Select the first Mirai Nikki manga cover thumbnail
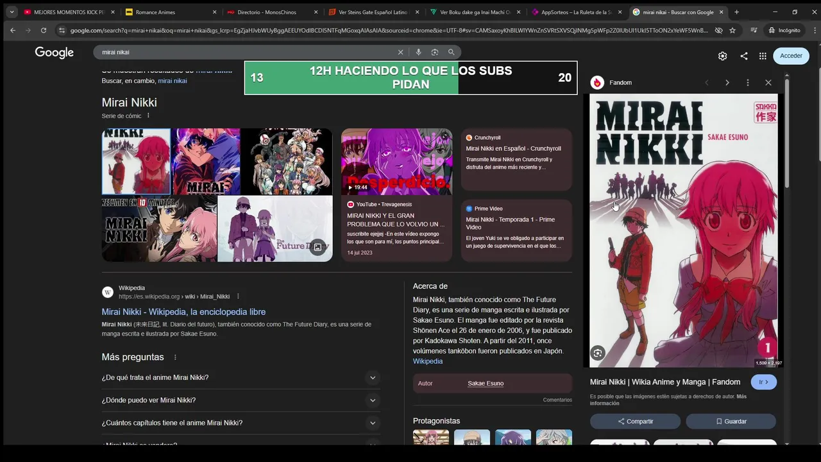The image size is (821, 462). [x=136, y=162]
